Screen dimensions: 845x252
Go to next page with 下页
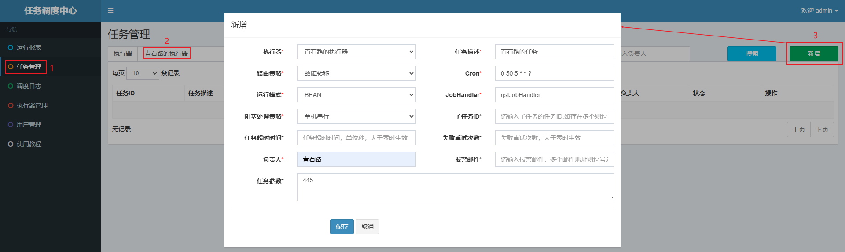(x=822, y=130)
